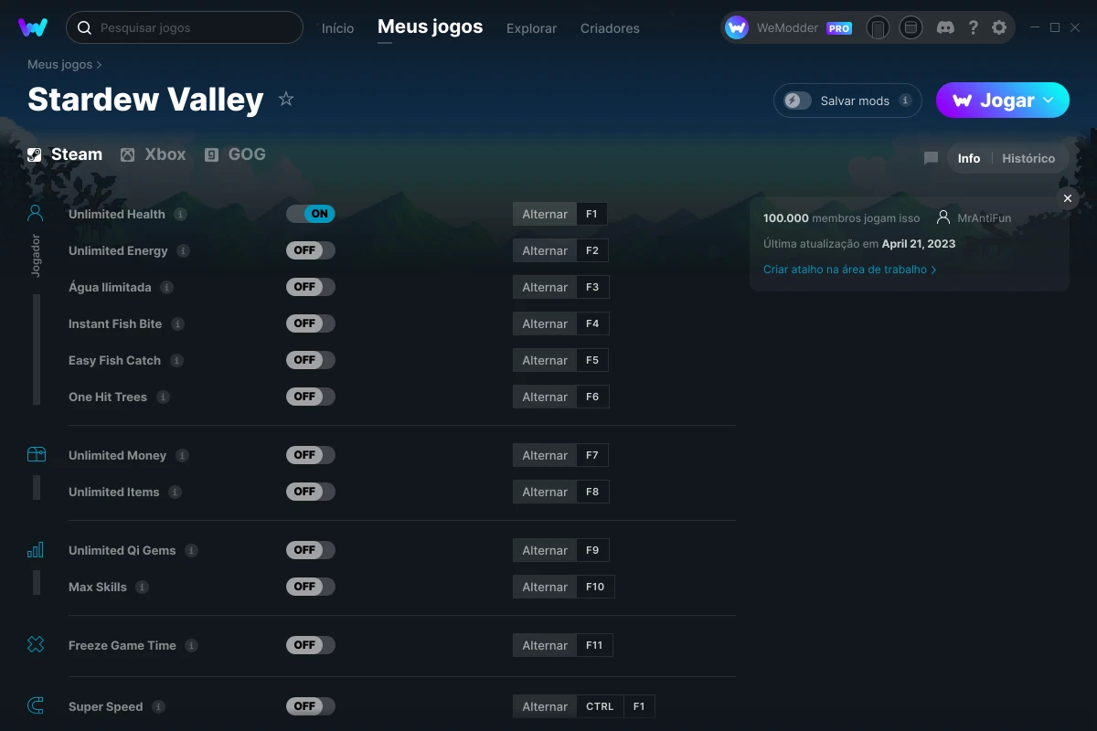Enable Unlimited Energy
The height and width of the screenshot is (731, 1097).
click(x=311, y=249)
